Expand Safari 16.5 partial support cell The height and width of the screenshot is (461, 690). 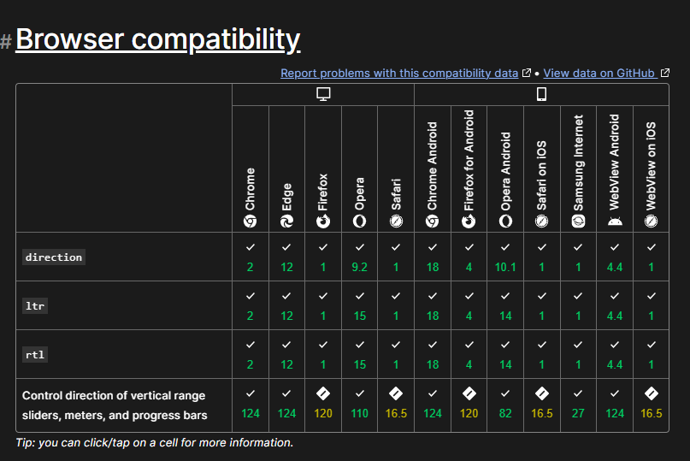(x=396, y=405)
